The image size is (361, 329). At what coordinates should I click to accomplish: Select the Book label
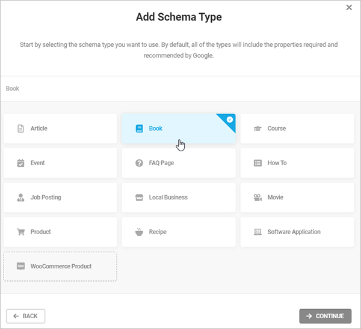click(156, 128)
